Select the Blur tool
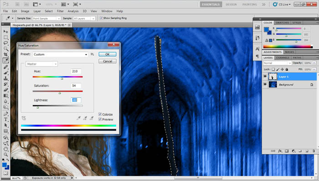Viewport: 319px width, 181px height. coord(5,101)
